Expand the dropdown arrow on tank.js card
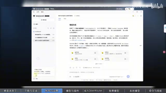The image size is (166, 93). pos(127,53)
